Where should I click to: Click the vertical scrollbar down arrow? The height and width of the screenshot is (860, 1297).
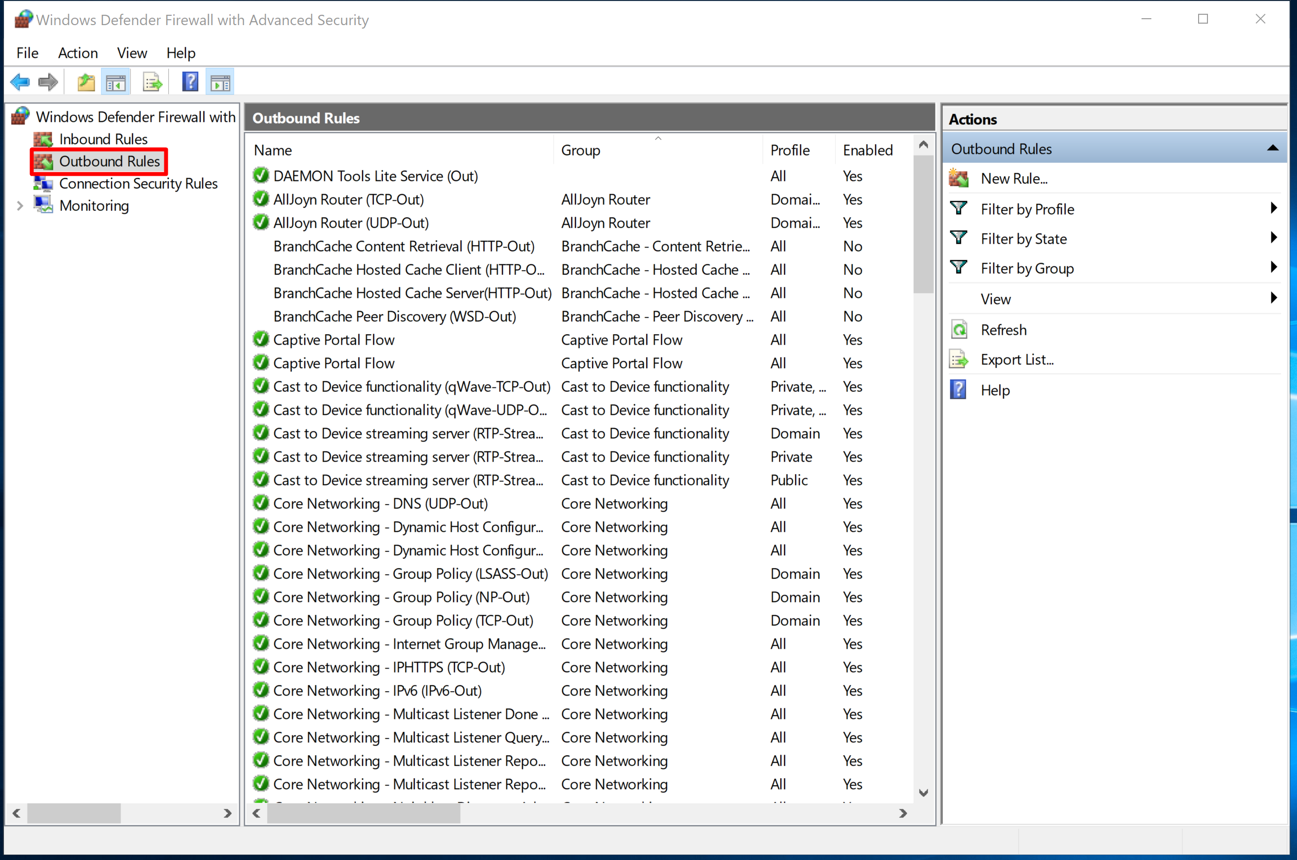pyautogui.click(x=924, y=793)
